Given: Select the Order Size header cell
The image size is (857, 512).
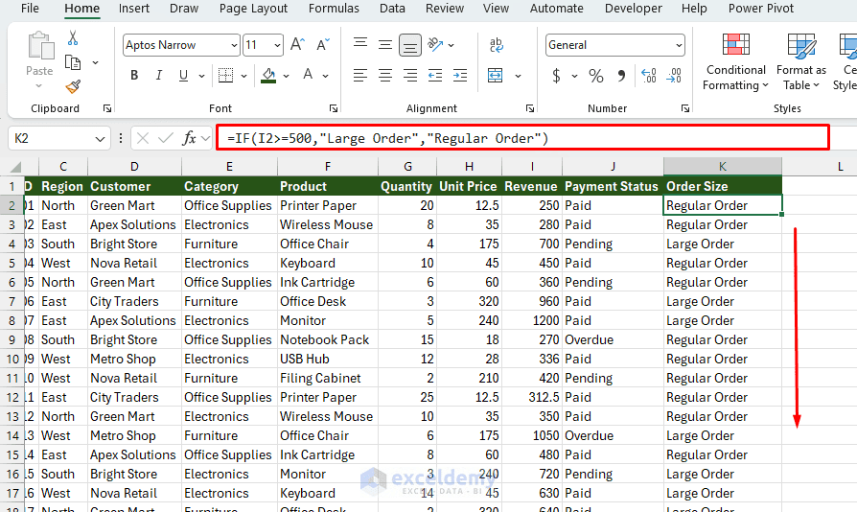Looking at the screenshot, I should tap(723, 186).
